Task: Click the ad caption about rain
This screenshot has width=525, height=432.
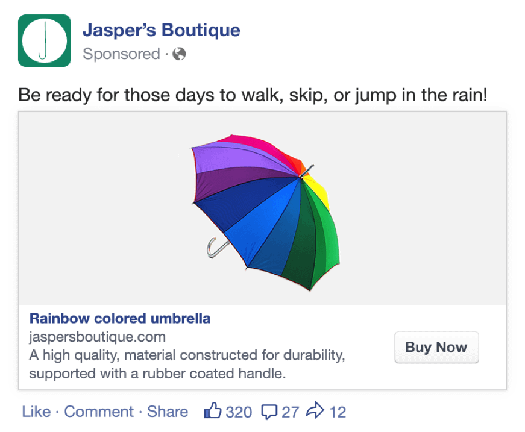Action: (x=253, y=95)
